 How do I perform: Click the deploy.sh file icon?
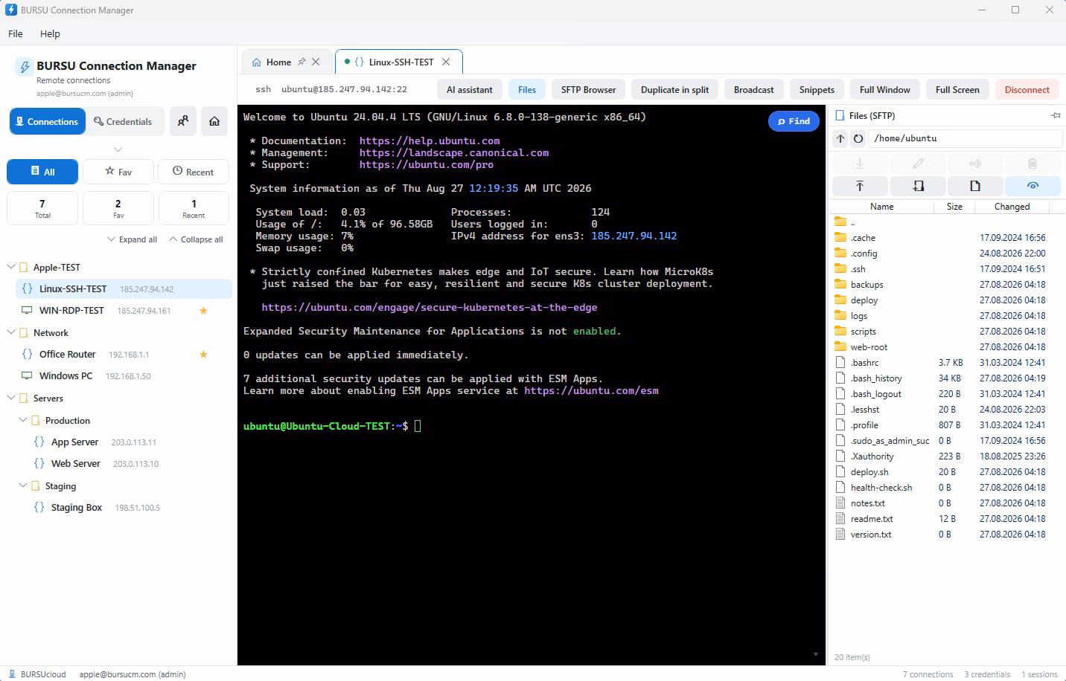(840, 471)
